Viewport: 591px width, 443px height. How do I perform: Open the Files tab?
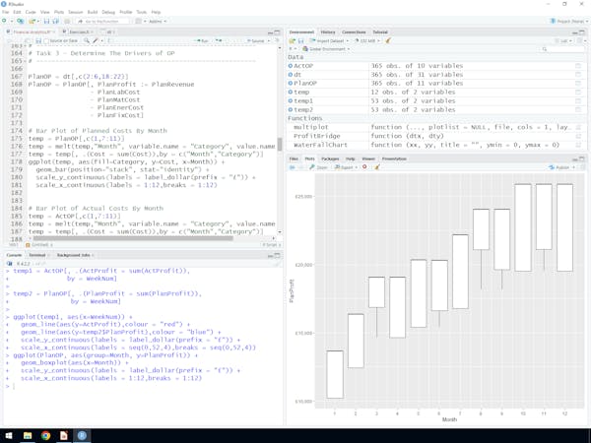pos(294,158)
